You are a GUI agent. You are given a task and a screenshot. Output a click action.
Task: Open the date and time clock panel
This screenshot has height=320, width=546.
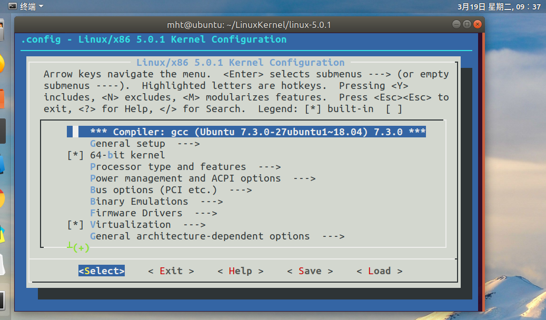tap(499, 7)
